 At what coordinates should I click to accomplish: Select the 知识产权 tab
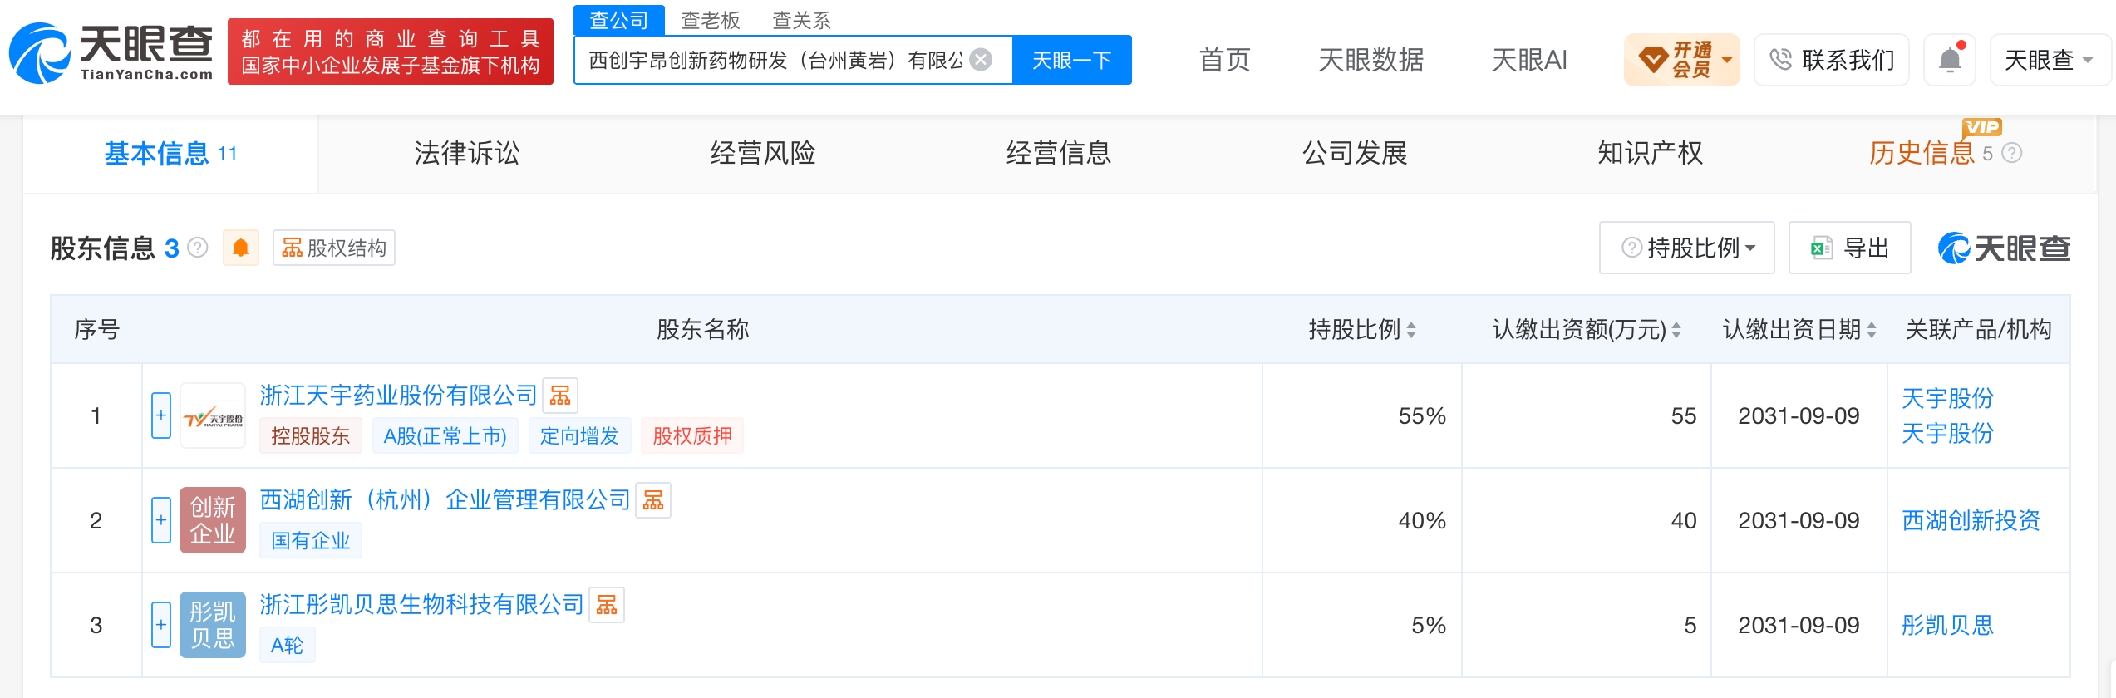coord(1651,154)
